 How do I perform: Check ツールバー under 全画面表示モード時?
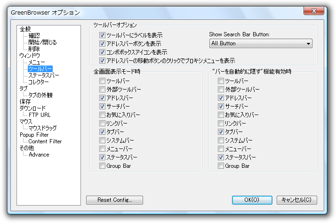click(102, 81)
